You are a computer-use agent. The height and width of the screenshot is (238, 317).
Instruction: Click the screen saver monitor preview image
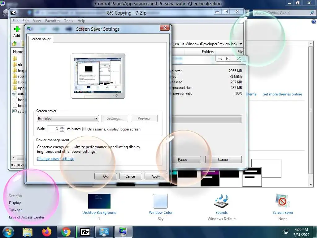98,76
